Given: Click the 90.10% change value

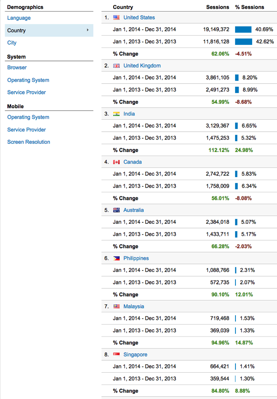Looking at the screenshot, I should (x=220, y=295).
